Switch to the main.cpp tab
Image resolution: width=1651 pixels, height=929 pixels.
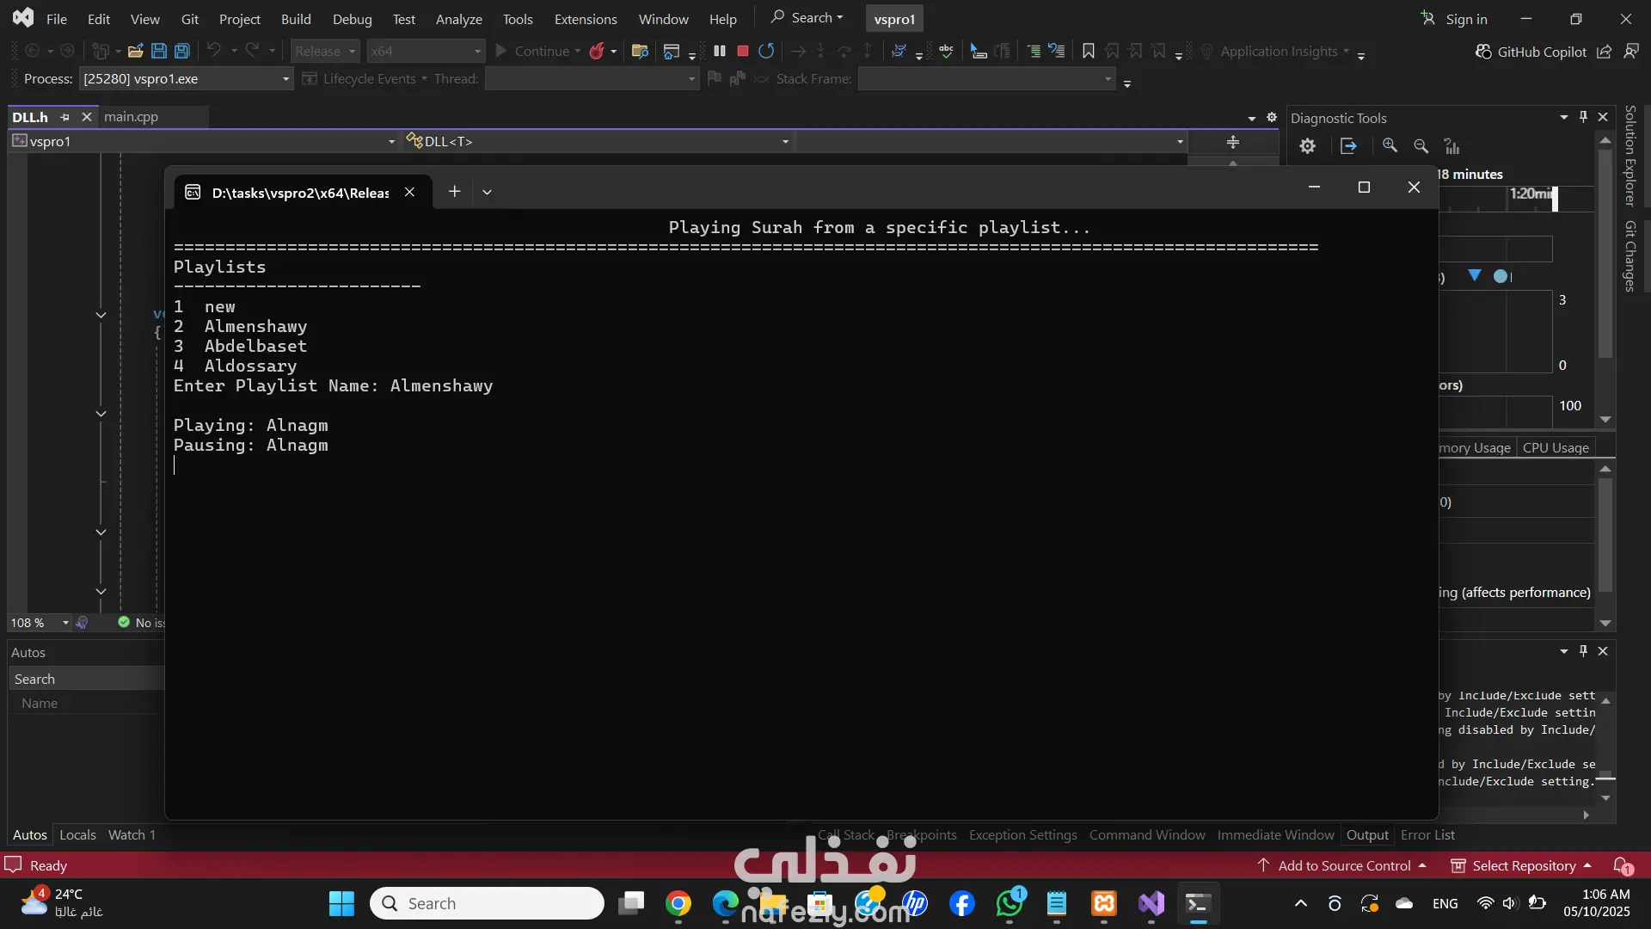click(x=131, y=117)
